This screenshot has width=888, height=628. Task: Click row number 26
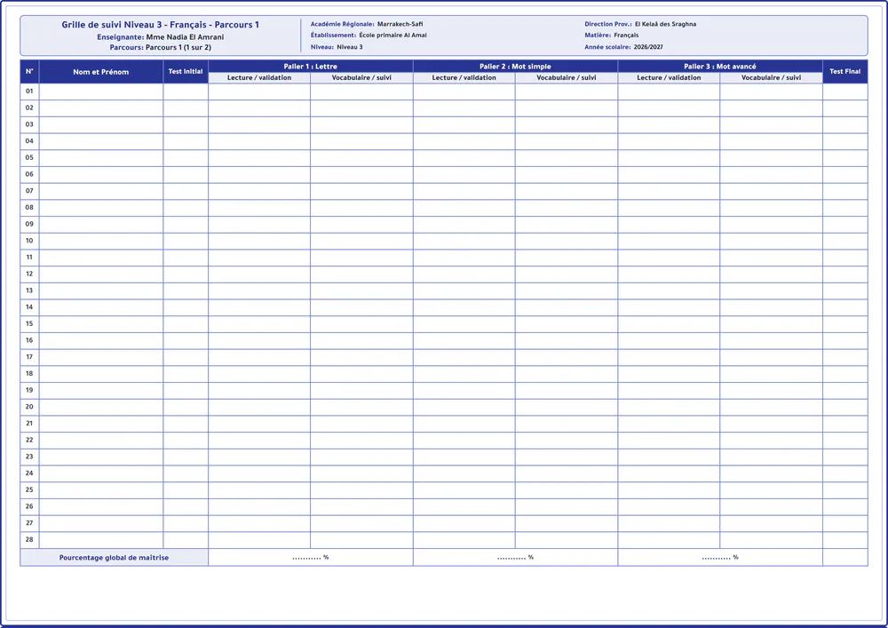pyautogui.click(x=29, y=507)
